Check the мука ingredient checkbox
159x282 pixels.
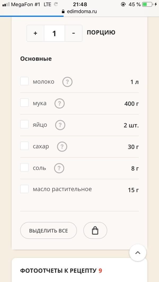coord(24,103)
